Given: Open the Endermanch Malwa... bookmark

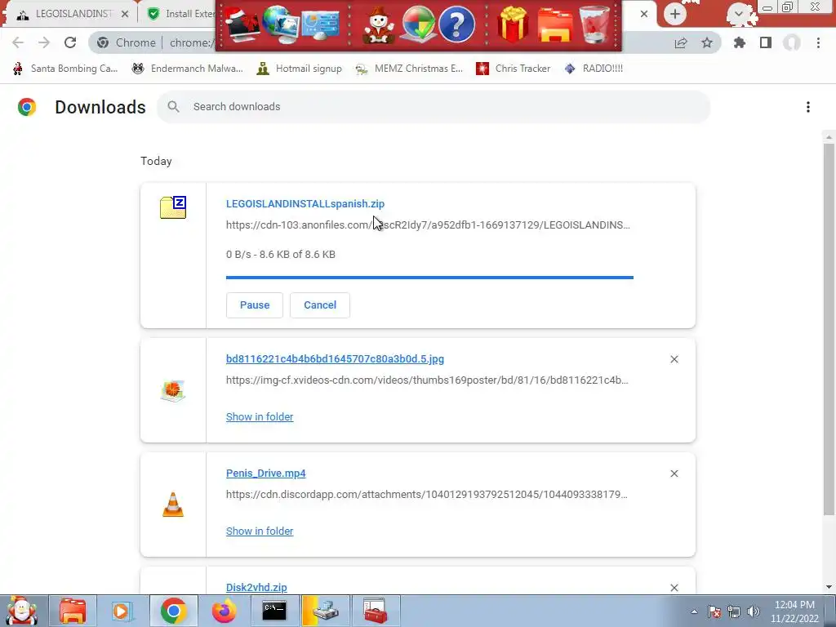Looking at the screenshot, I should click(x=187, y=69).
